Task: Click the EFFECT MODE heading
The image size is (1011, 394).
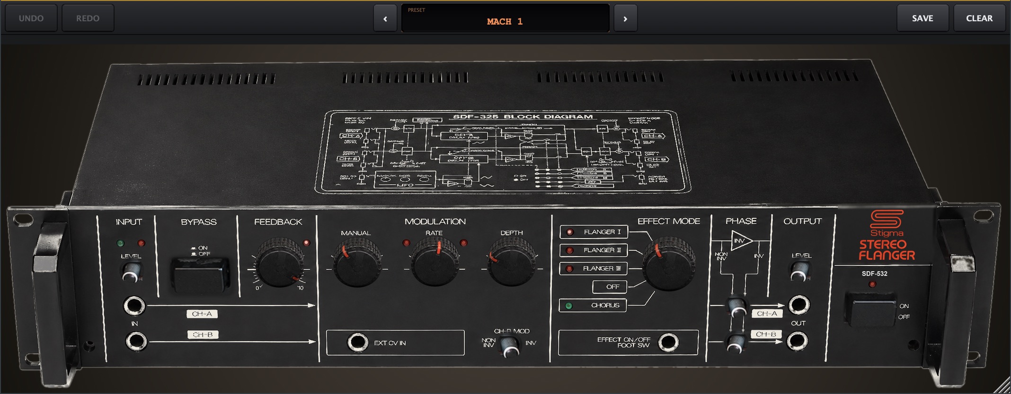Action: click(x=669, y=221)
